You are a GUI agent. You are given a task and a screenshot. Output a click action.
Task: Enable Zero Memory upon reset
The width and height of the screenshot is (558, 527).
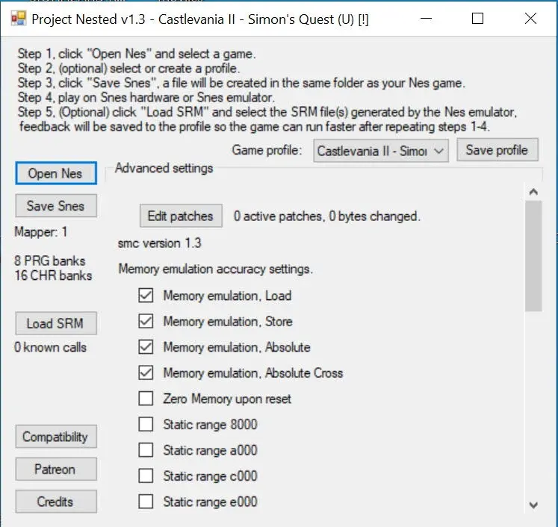point(146,399)
